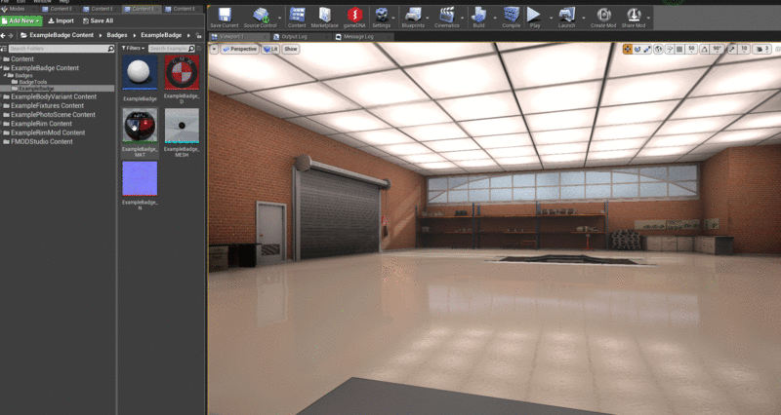The height and width of the screenshot is (415, 781).
Task: Click the gameDNA toolbar icon
Action: 353,17
